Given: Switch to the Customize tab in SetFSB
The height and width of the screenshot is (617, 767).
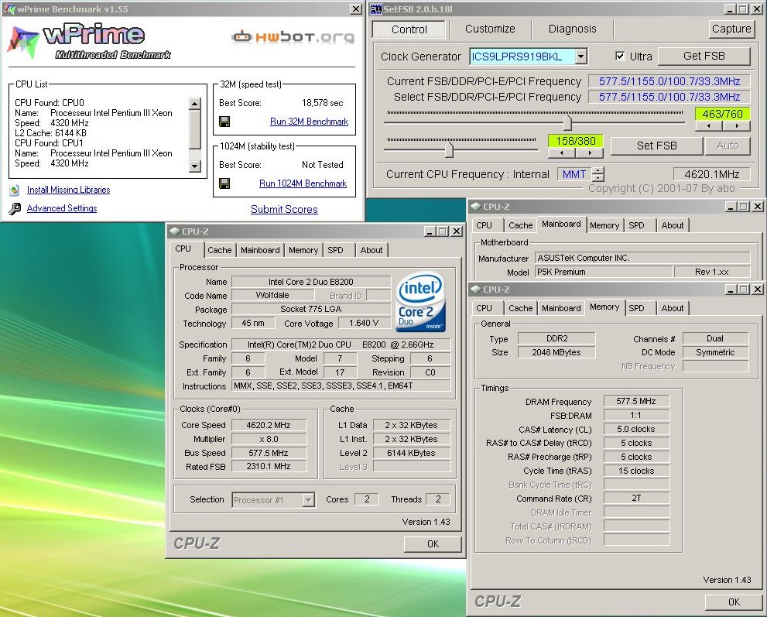Looking at the screenshot, I should click(x=490, y=29).
